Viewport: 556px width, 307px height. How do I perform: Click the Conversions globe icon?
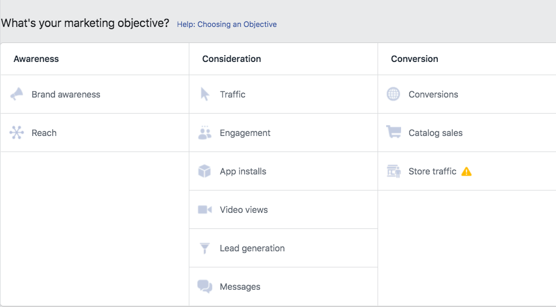[394, 94]
